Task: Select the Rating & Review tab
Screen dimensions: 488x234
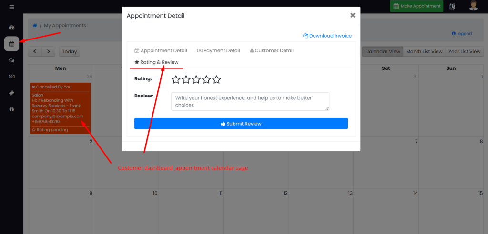Action: pyautogui.click(x=156, y=62)
